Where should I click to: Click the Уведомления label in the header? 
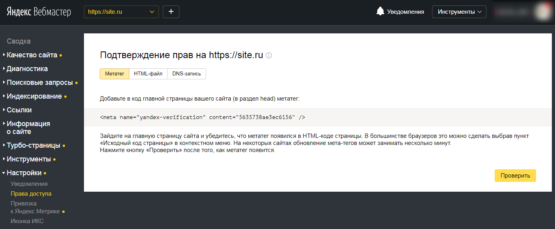click(406, 12)
